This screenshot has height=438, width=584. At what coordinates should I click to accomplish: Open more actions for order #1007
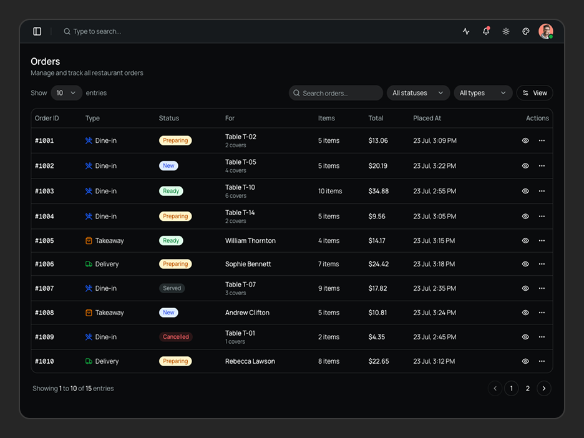(542, 288)
